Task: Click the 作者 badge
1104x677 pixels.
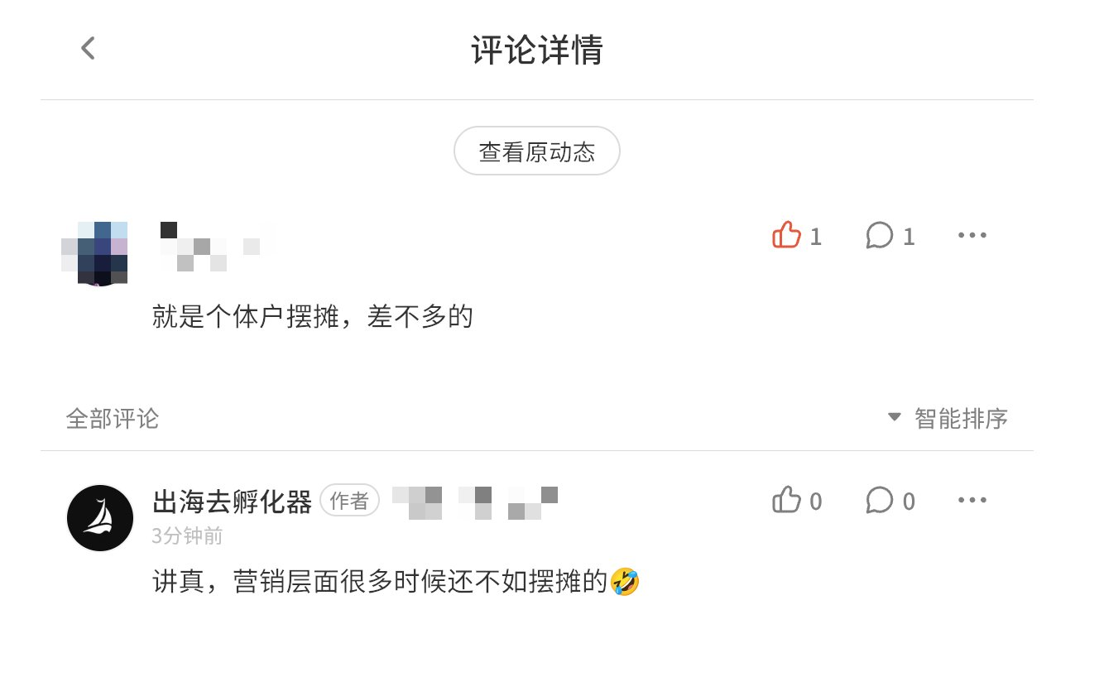Action: (349, 501)
